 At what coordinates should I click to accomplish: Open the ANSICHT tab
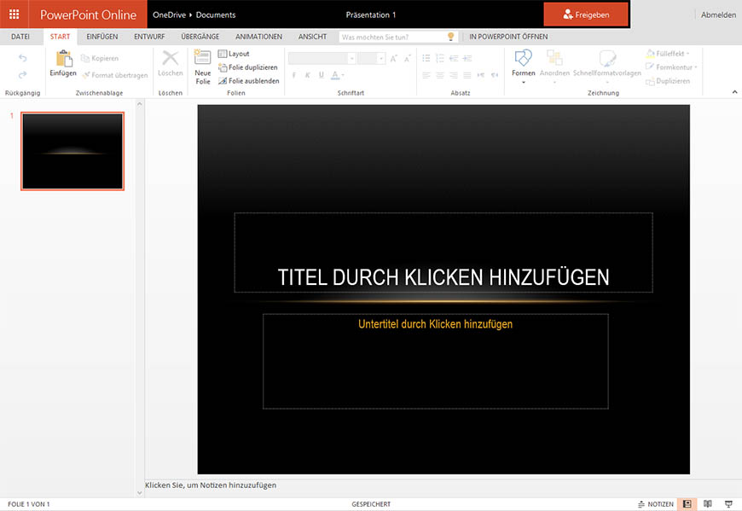(x=312, y=37)
